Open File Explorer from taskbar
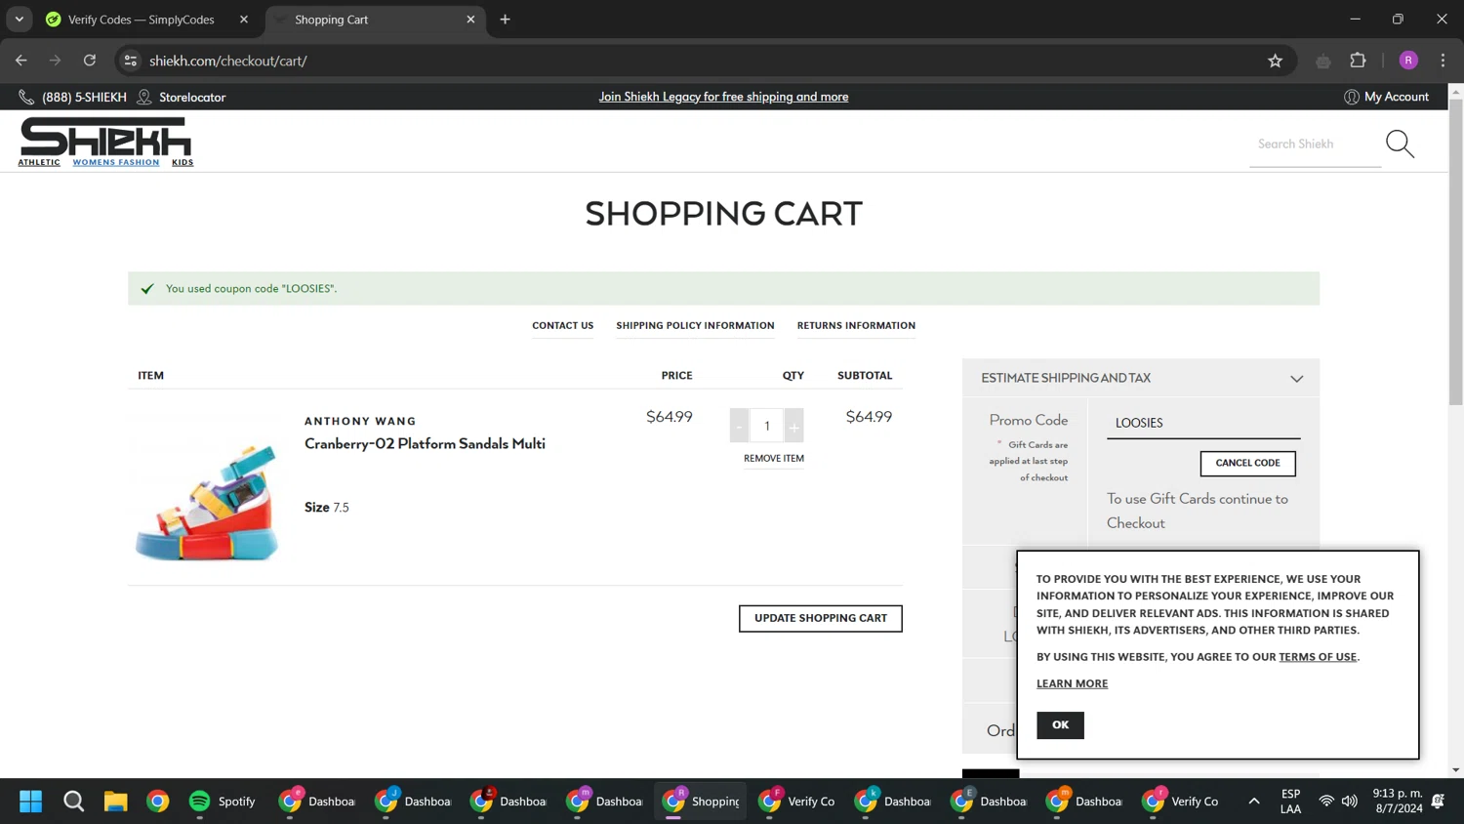Screen dimensions: 1464x824 click(x=115, y=802)
